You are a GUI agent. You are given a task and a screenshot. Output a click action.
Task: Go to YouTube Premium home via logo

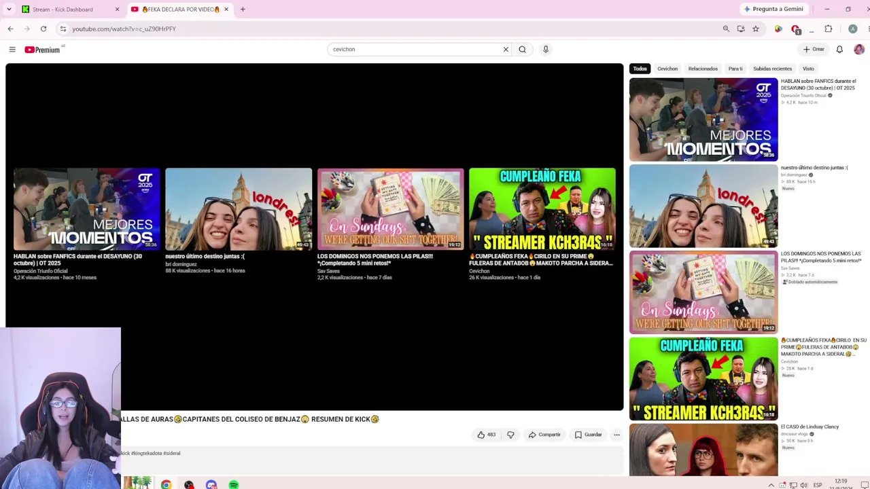(42, 50)
